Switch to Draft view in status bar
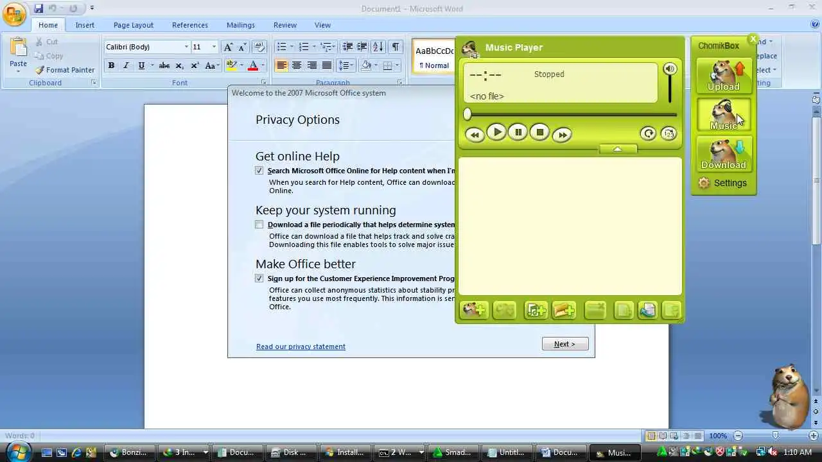This screenshot has width=822, height=462. 697,436
